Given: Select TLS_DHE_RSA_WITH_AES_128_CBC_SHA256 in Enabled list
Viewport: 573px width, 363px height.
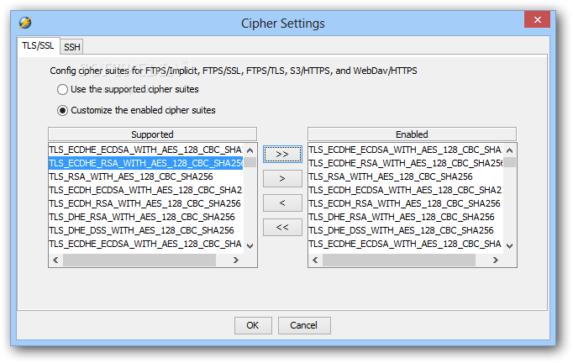Looking at the screenshot, I should 406,217.
